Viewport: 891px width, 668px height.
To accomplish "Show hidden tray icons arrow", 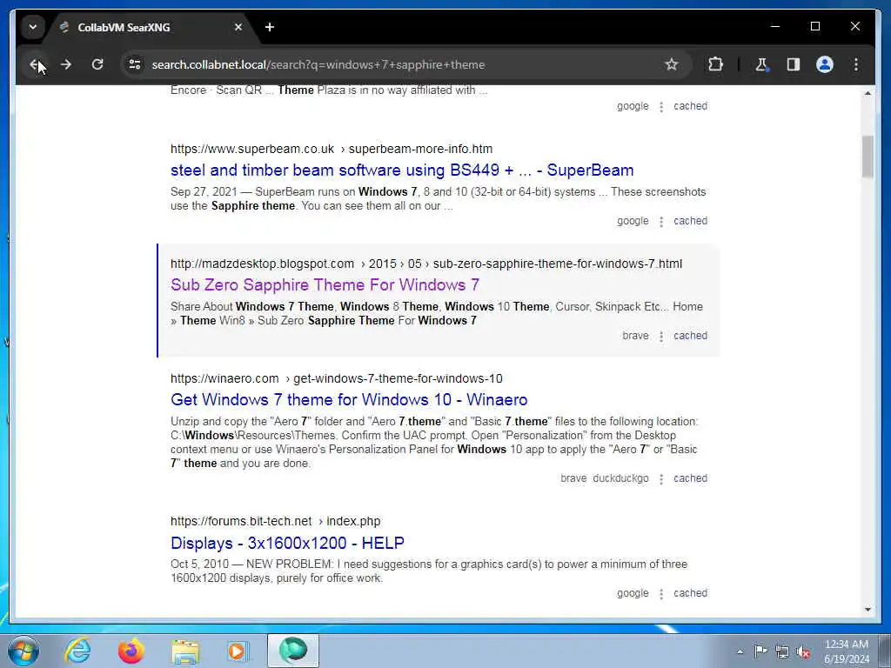I will (x=740, y=651).
